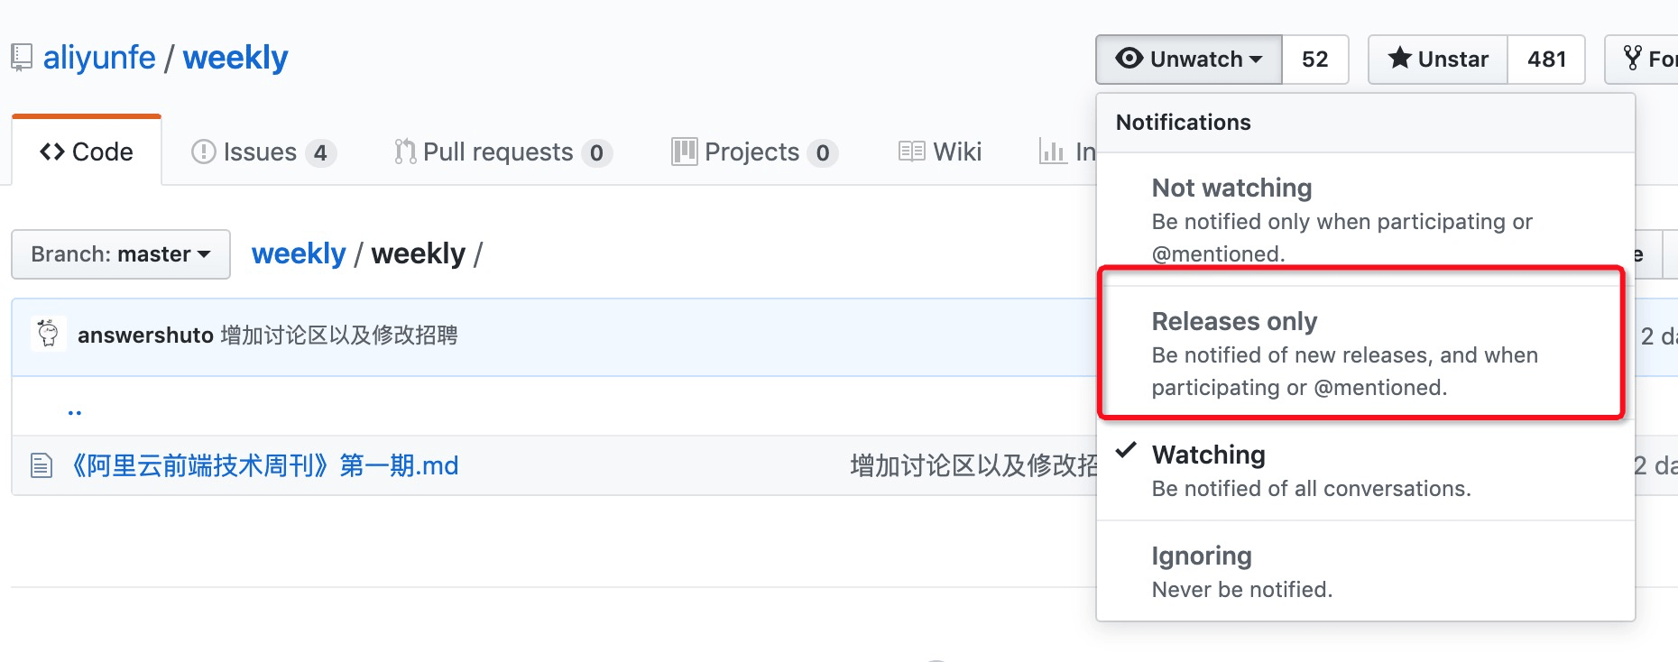Open the 第一期.md file link

click(x=264, y=465)
